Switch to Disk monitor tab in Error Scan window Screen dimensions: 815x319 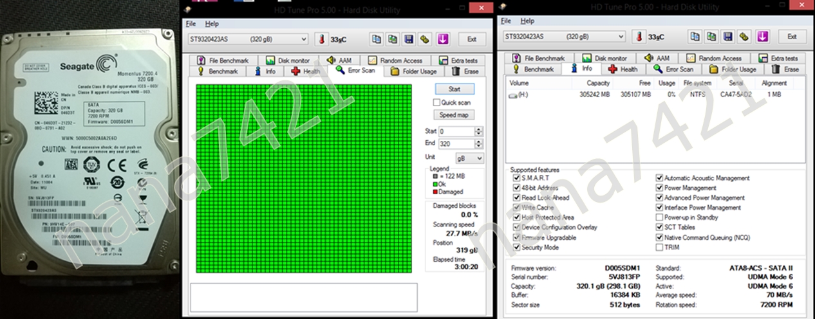coord(288,60)
